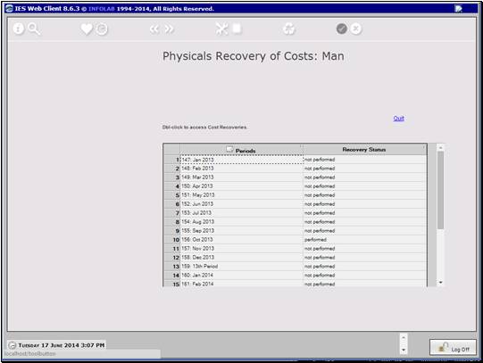
Task: Select the 156: Oct 2013 period row
Action: coord(296,239)
